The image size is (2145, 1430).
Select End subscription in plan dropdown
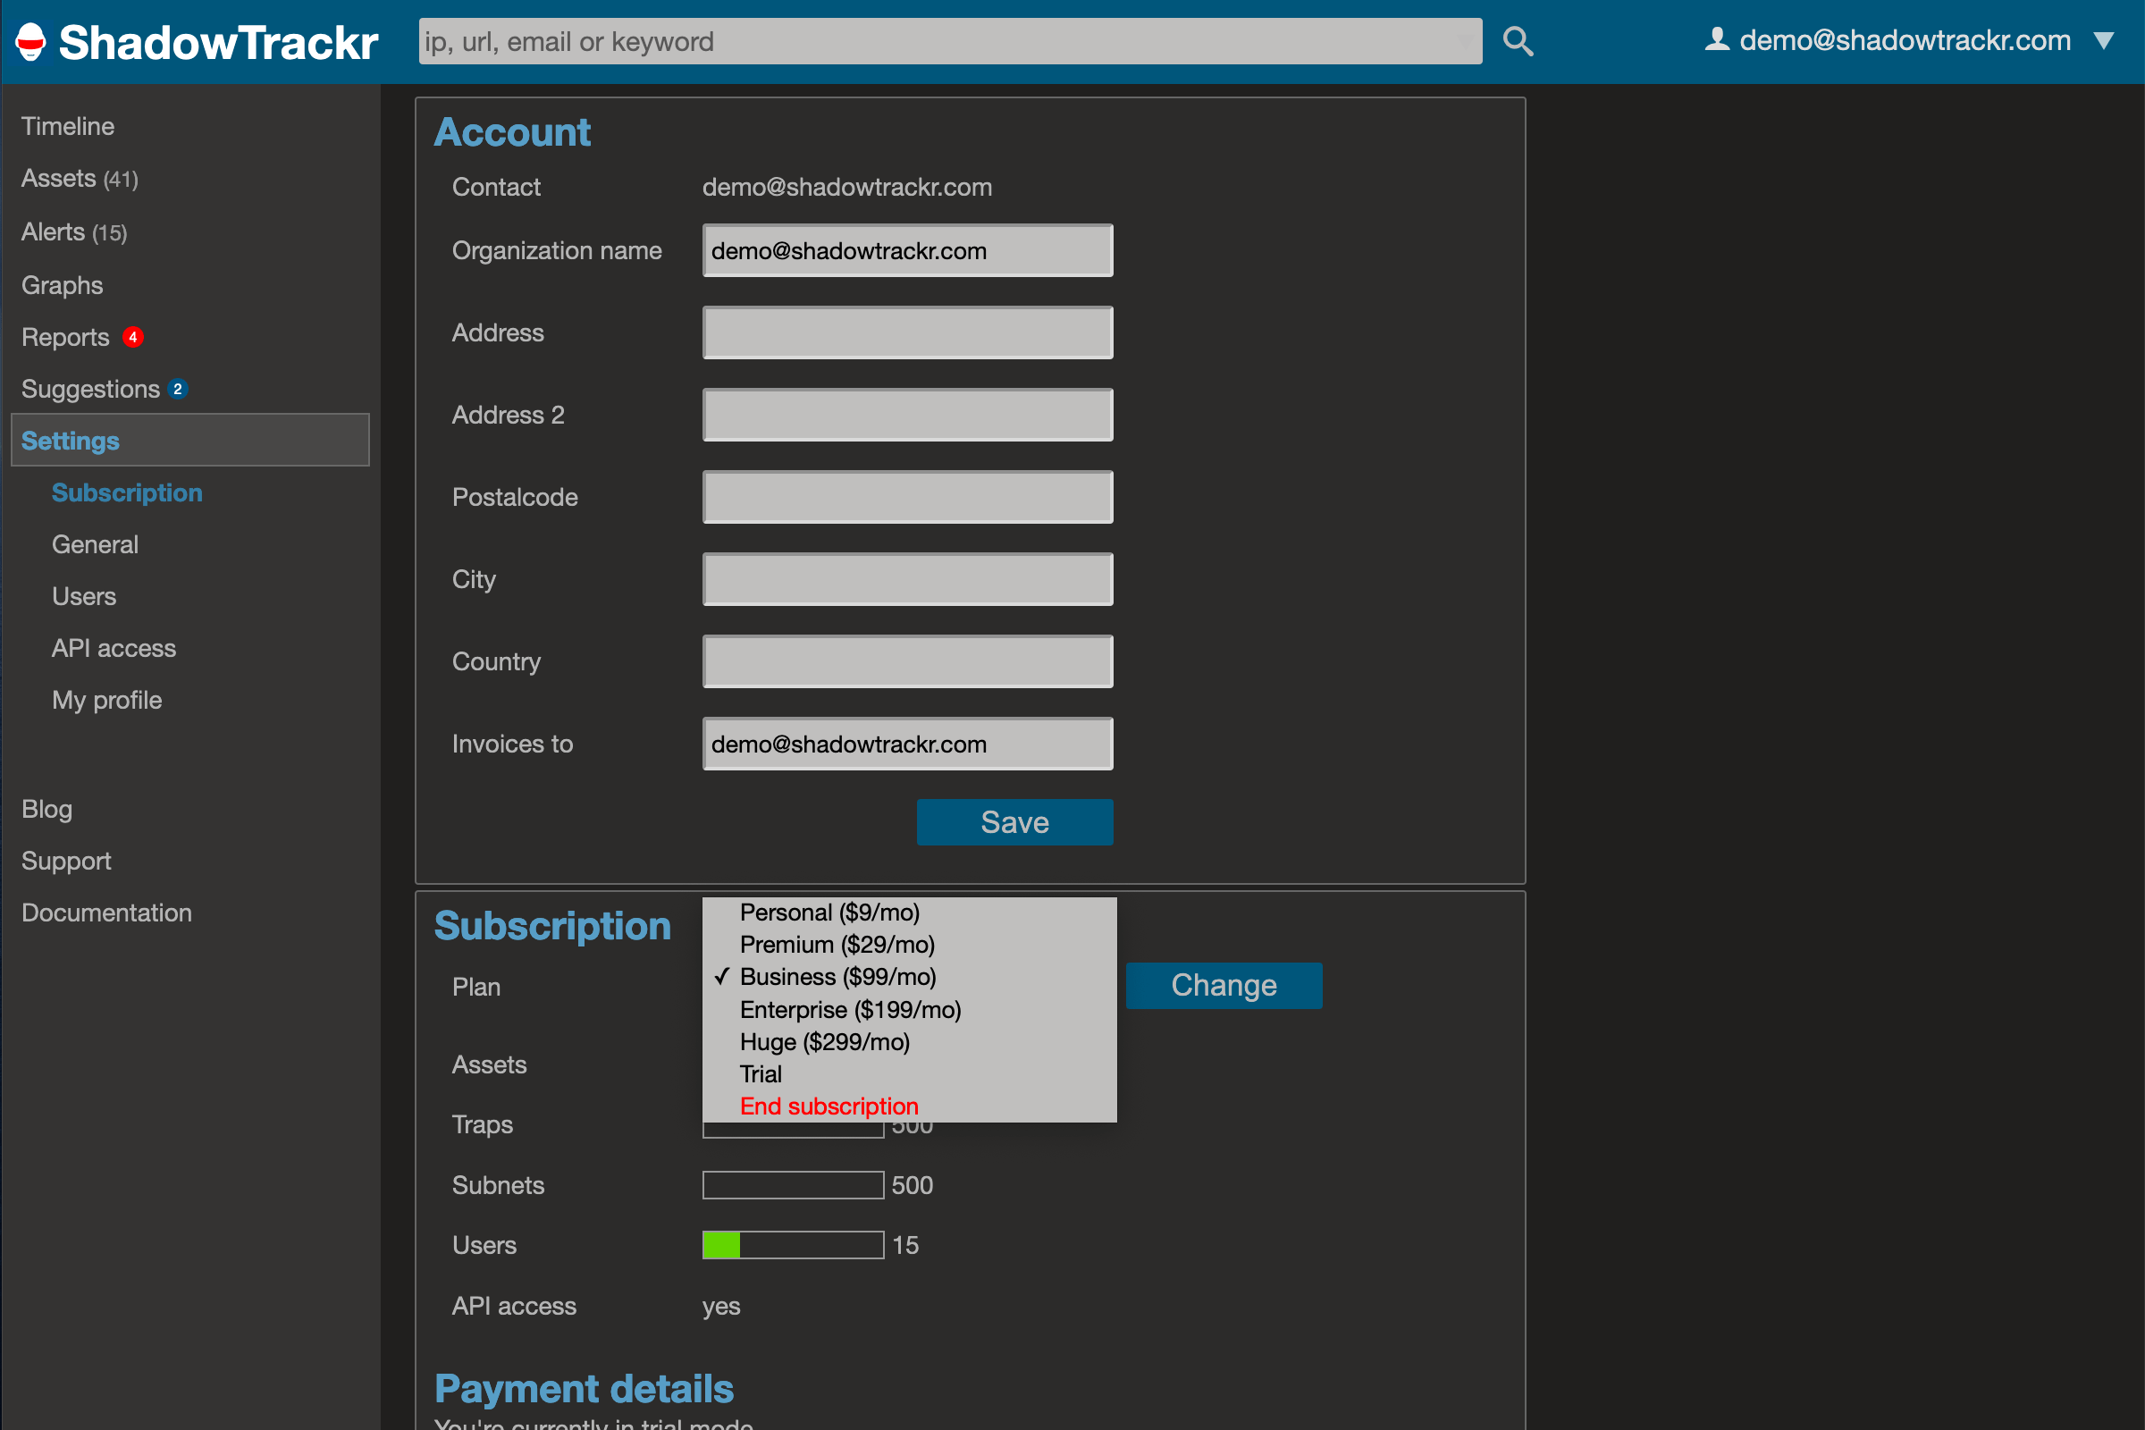click(x=829, y=1106)
